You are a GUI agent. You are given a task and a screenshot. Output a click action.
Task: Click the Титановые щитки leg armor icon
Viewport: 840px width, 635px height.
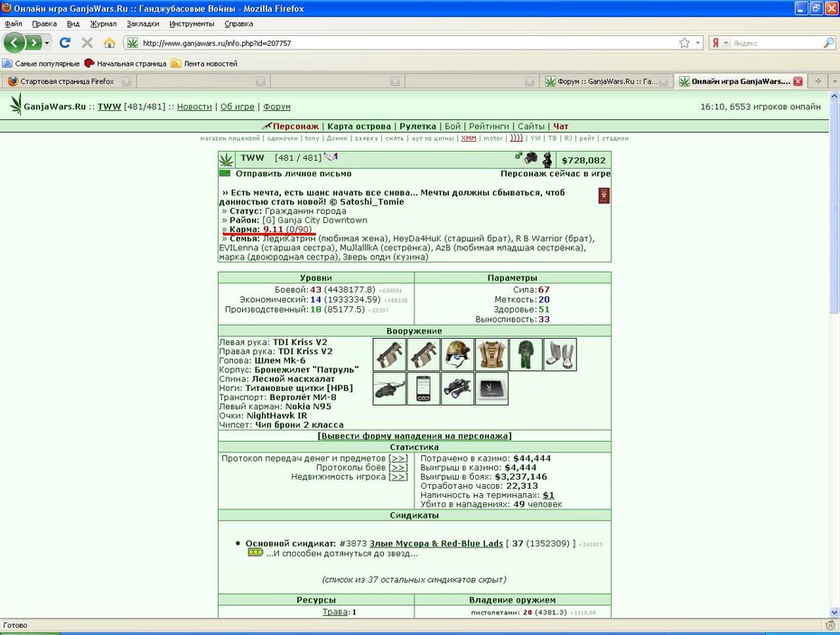click(560, 354)
